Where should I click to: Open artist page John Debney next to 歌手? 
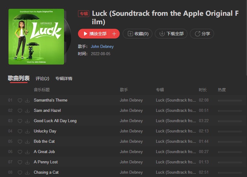102,47
